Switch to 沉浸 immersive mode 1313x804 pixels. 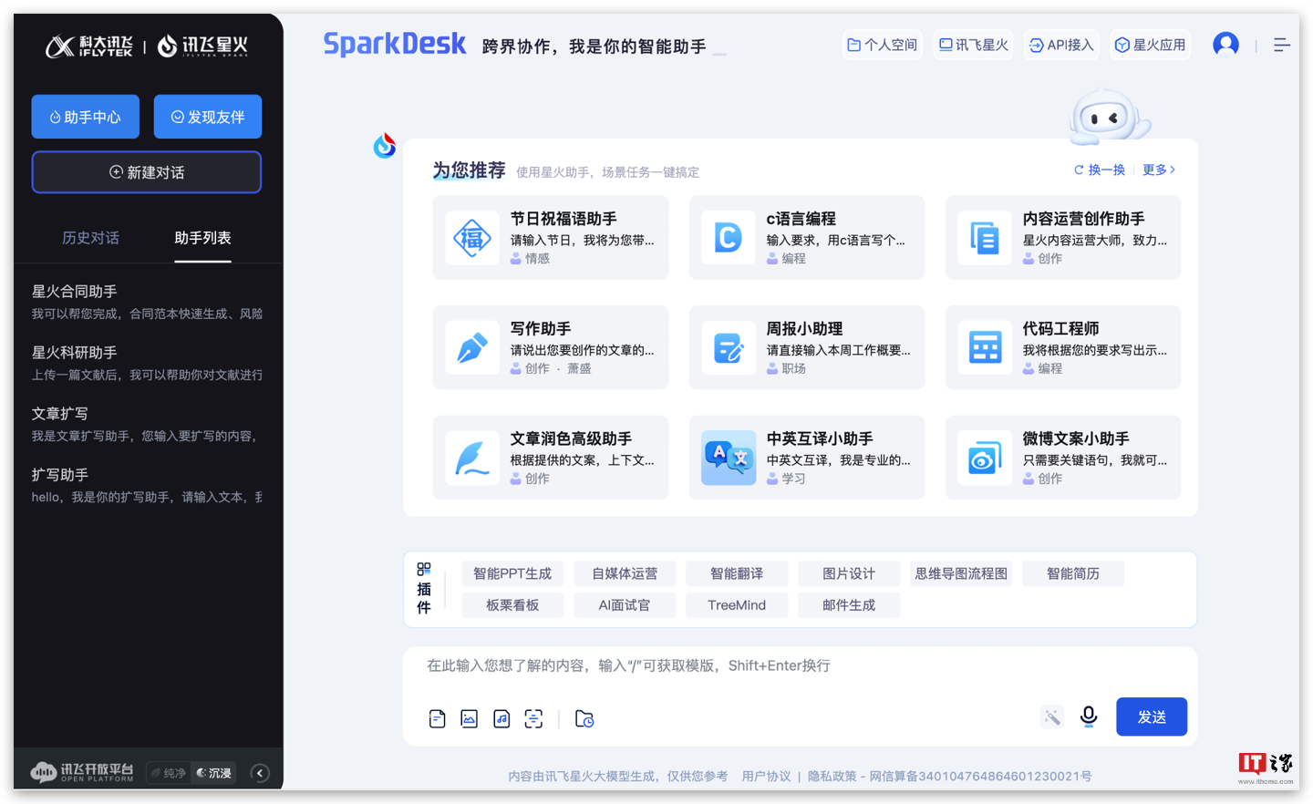[214, 773]
